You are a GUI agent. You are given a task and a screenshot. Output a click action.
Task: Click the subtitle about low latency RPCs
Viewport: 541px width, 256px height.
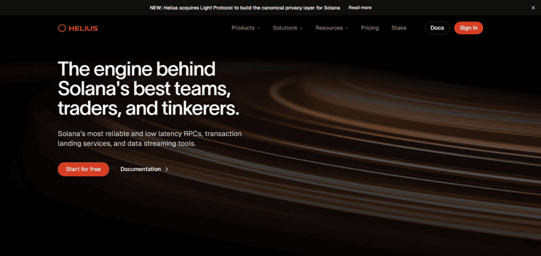click(x=150, y=138)
